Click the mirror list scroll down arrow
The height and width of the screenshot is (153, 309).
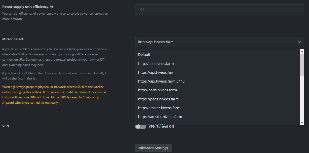pos(302,123)
